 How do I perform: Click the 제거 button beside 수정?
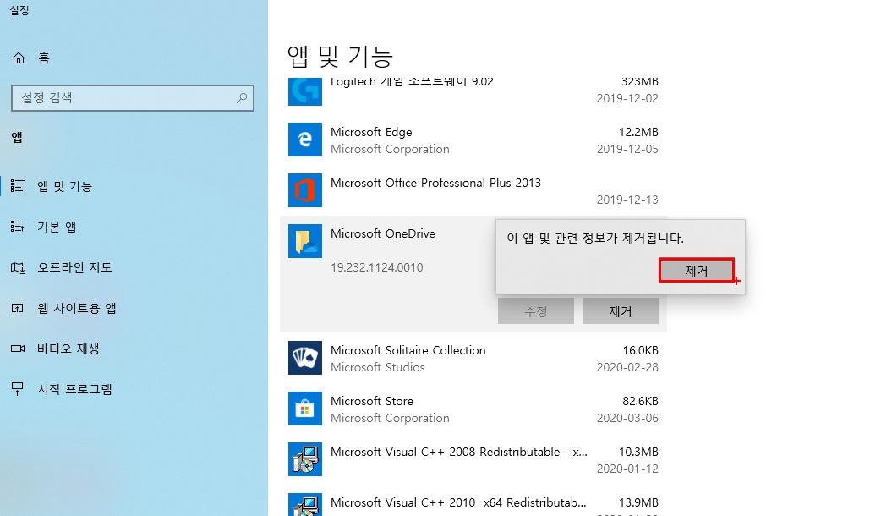621,310
